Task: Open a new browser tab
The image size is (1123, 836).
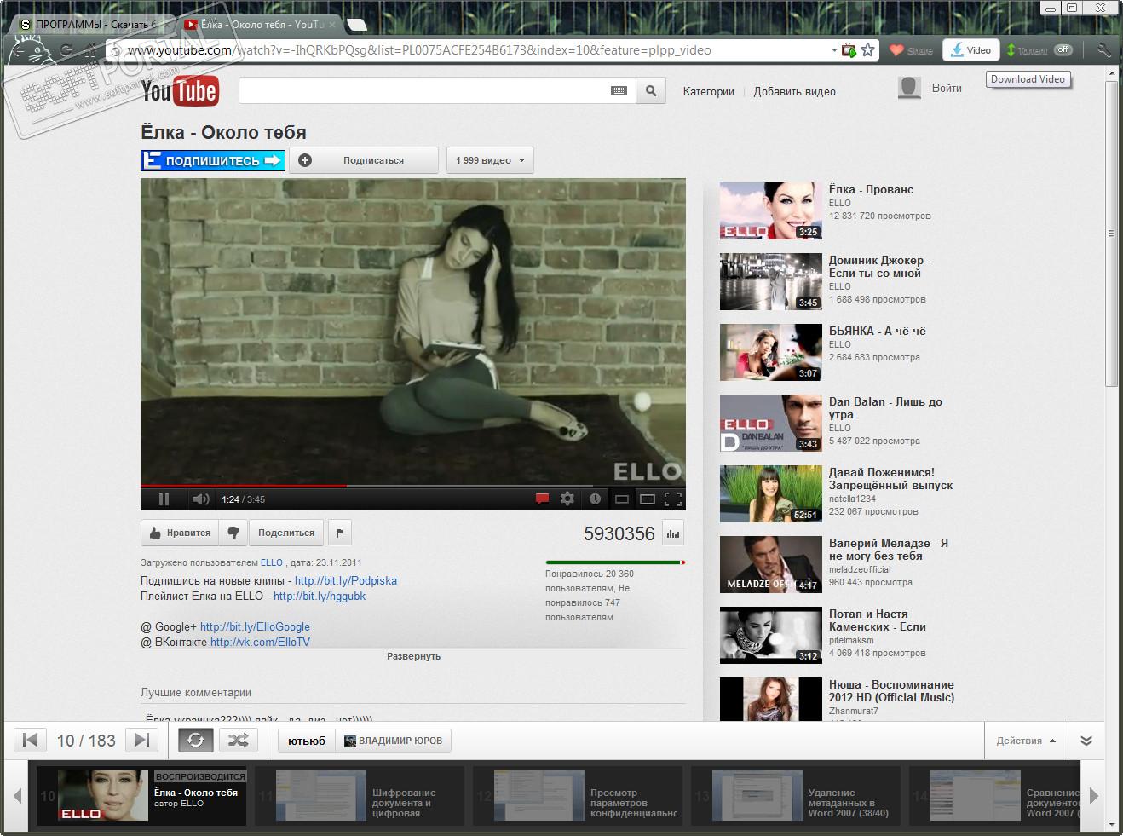Action: click(358, 25)
